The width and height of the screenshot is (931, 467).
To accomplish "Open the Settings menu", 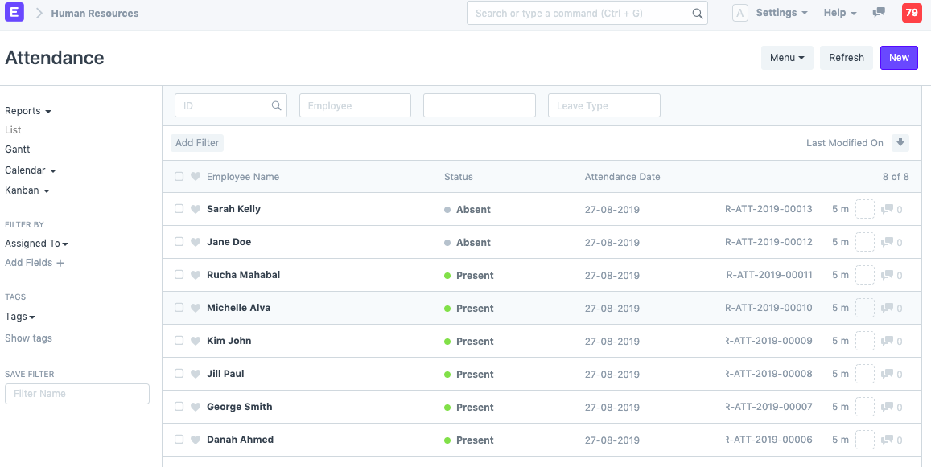I will pos(776,13).
